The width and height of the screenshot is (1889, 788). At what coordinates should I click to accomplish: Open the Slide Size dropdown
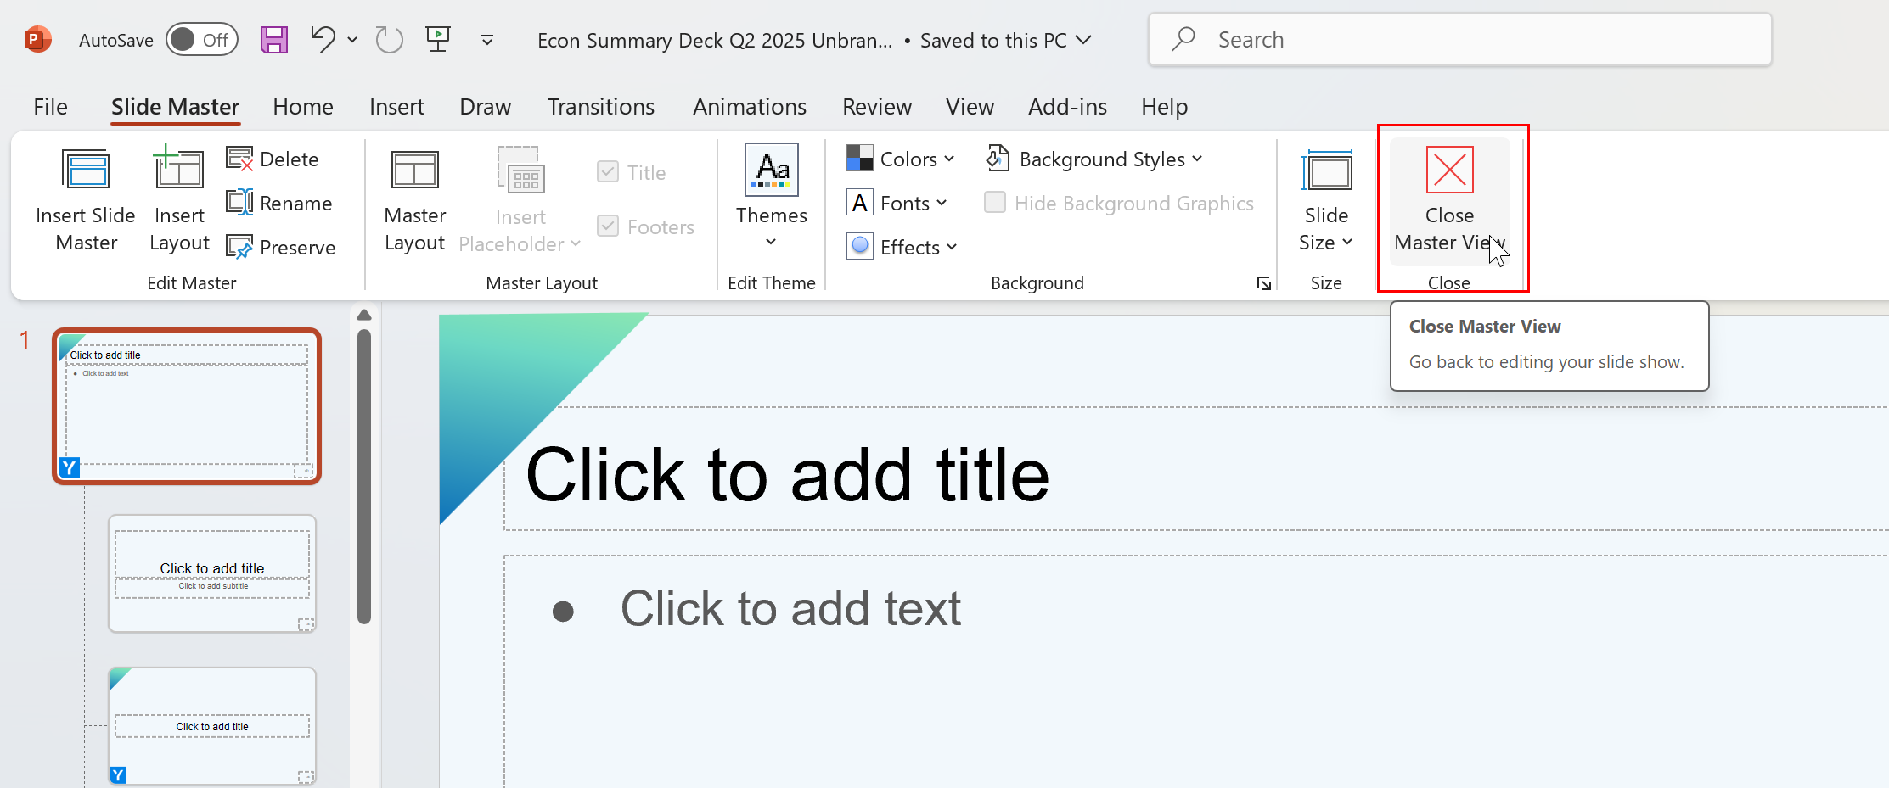tap(1326, 199)
